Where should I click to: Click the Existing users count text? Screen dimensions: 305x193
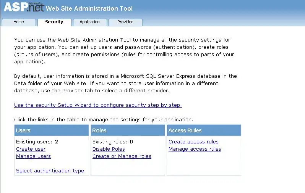(37, 142)
